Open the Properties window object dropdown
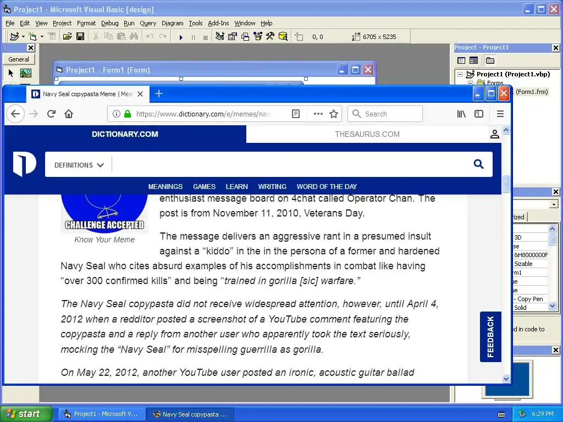Viewport: 563px width, 422px height. 554,204
